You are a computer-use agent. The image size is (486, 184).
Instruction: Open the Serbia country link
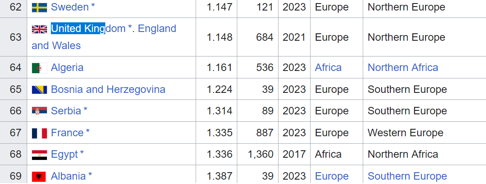point(66,111)
